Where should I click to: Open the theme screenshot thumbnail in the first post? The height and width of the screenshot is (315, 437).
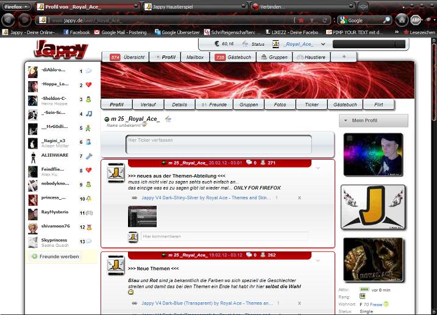143,217
